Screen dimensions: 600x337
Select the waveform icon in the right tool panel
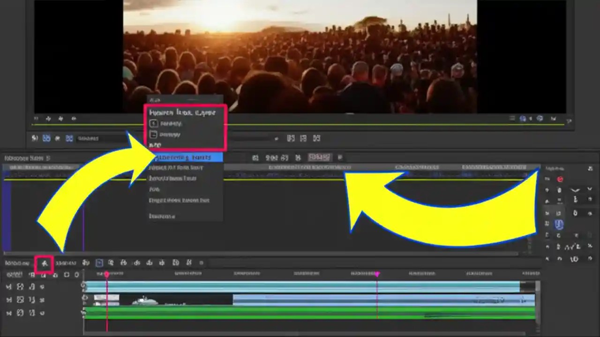(x=570, y=247)
